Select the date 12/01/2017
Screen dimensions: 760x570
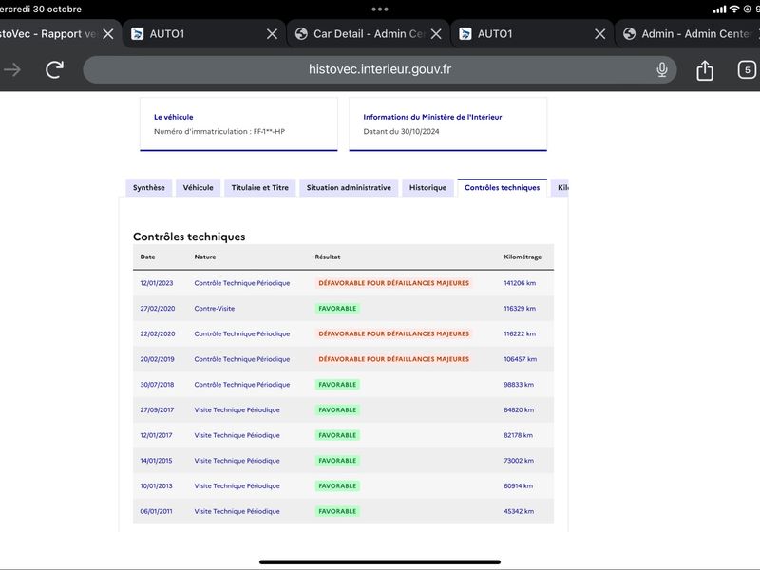coord(156,435)
